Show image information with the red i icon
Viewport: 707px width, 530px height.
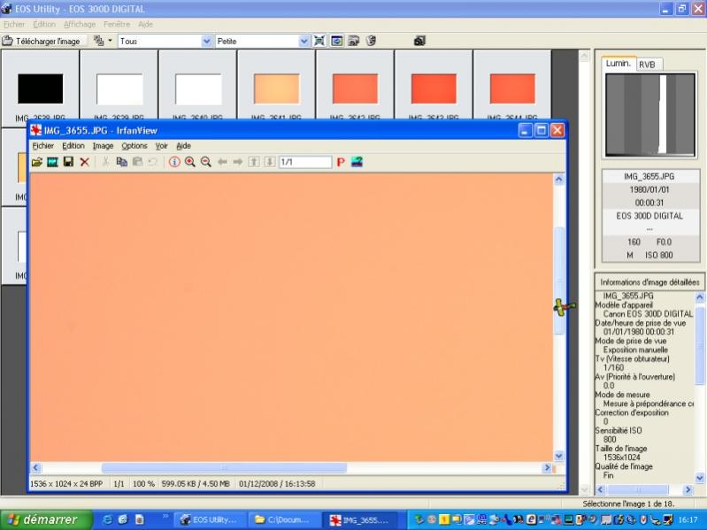pos(174,162)
